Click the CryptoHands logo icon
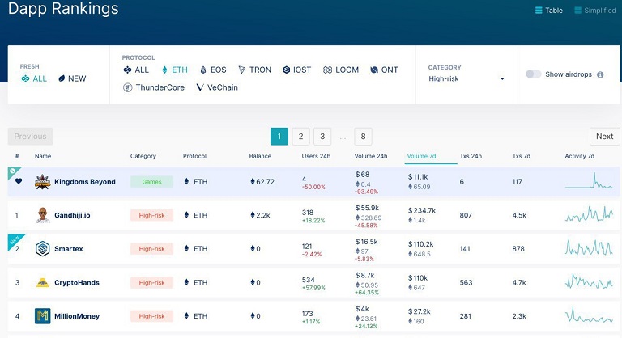 (x=42, y=282)
